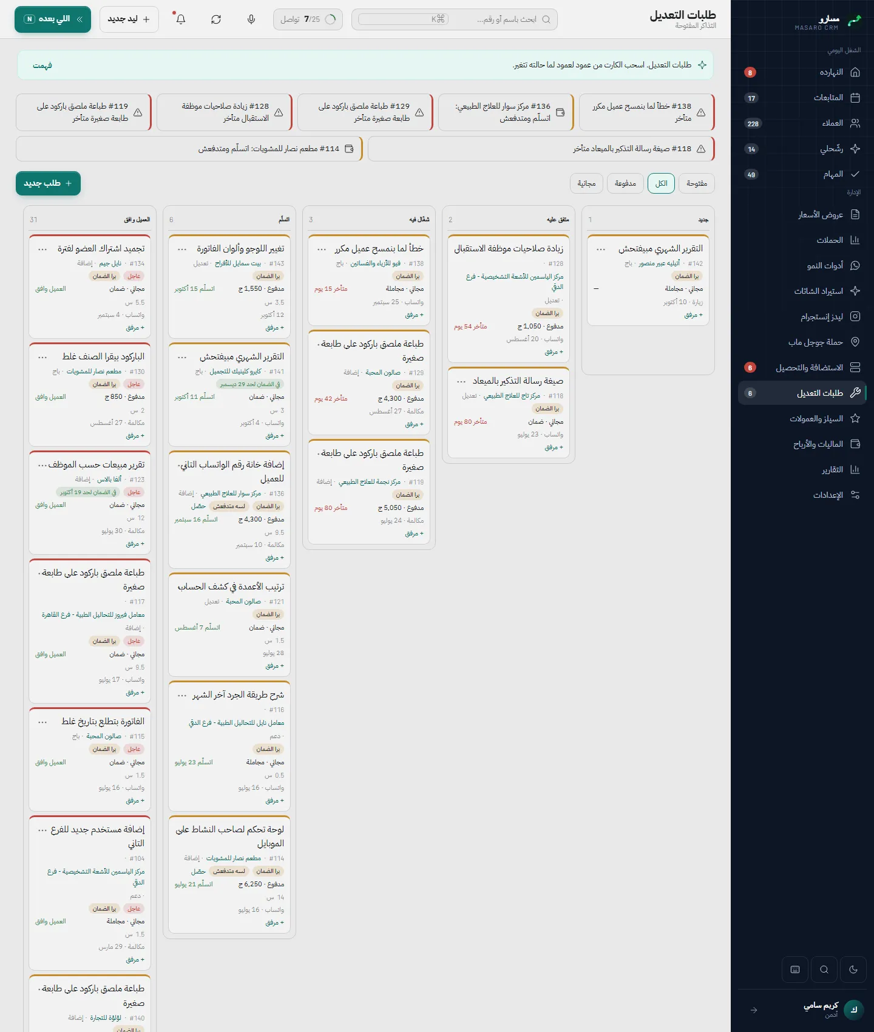This screenshot has height=1032, width=874.
Task: Open الماليات والأرباح sidebar entry
Action: point(802,444)
